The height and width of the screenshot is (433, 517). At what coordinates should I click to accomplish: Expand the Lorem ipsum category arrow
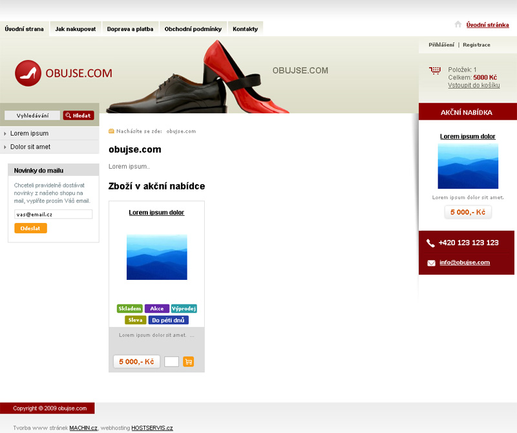5,134
